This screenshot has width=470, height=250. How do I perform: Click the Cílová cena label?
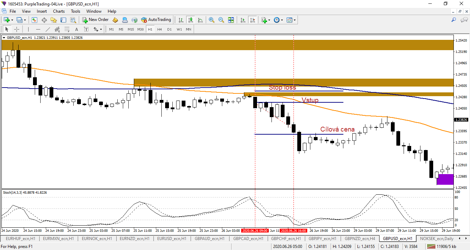[338, 129]
